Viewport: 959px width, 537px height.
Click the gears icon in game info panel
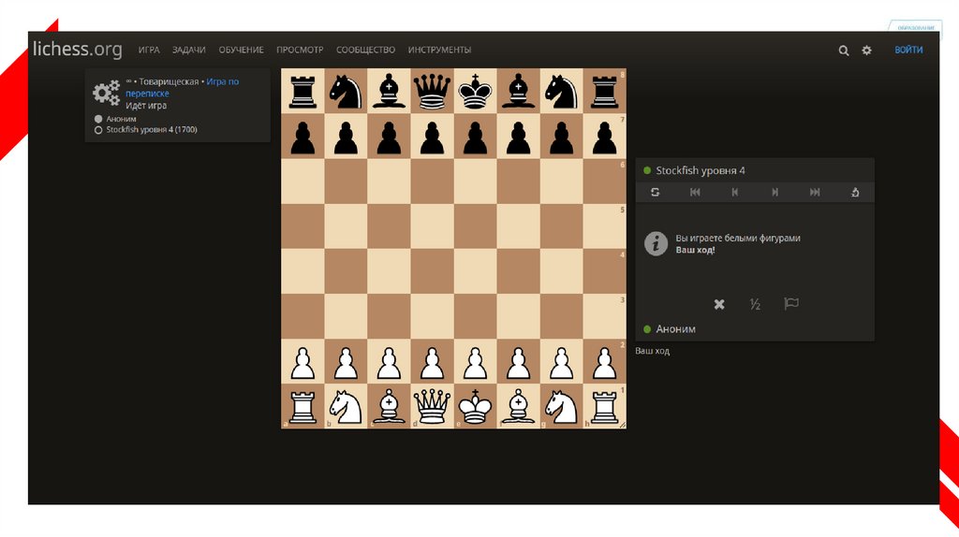(107, 93)
